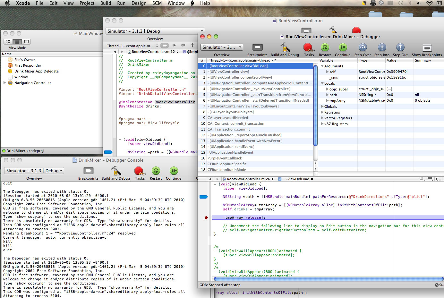Expand Navigation Controller item

pos(4,83)
